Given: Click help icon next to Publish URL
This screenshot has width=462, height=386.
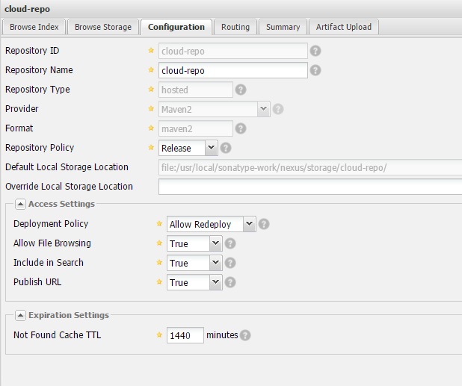Looking at the screenshot, I should (x=230, y=282).
